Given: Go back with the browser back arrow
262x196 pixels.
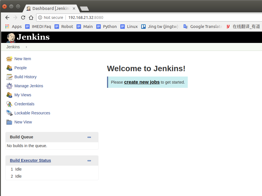Looking at the screenshot, I should coord(7,18).
